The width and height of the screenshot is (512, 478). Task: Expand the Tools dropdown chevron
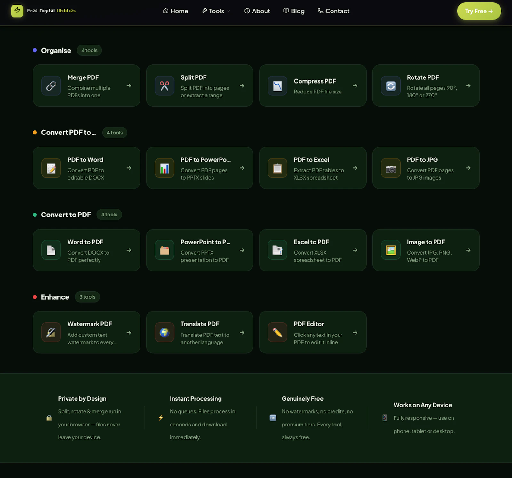pyautogui.click(x=229, y=11)
